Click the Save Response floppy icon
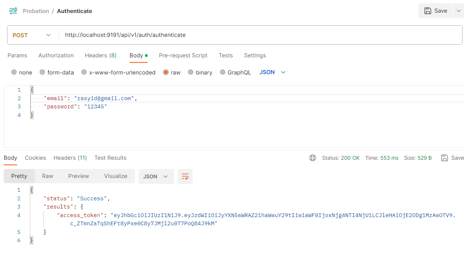The width and height of the screenshot is (464, 264). pyautogui.click(x=444, y=158)
